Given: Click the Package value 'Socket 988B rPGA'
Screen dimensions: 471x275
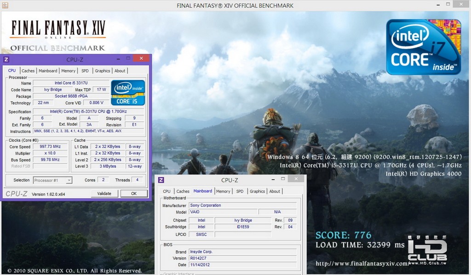Looking at the screenshot, I should [71, 96].
